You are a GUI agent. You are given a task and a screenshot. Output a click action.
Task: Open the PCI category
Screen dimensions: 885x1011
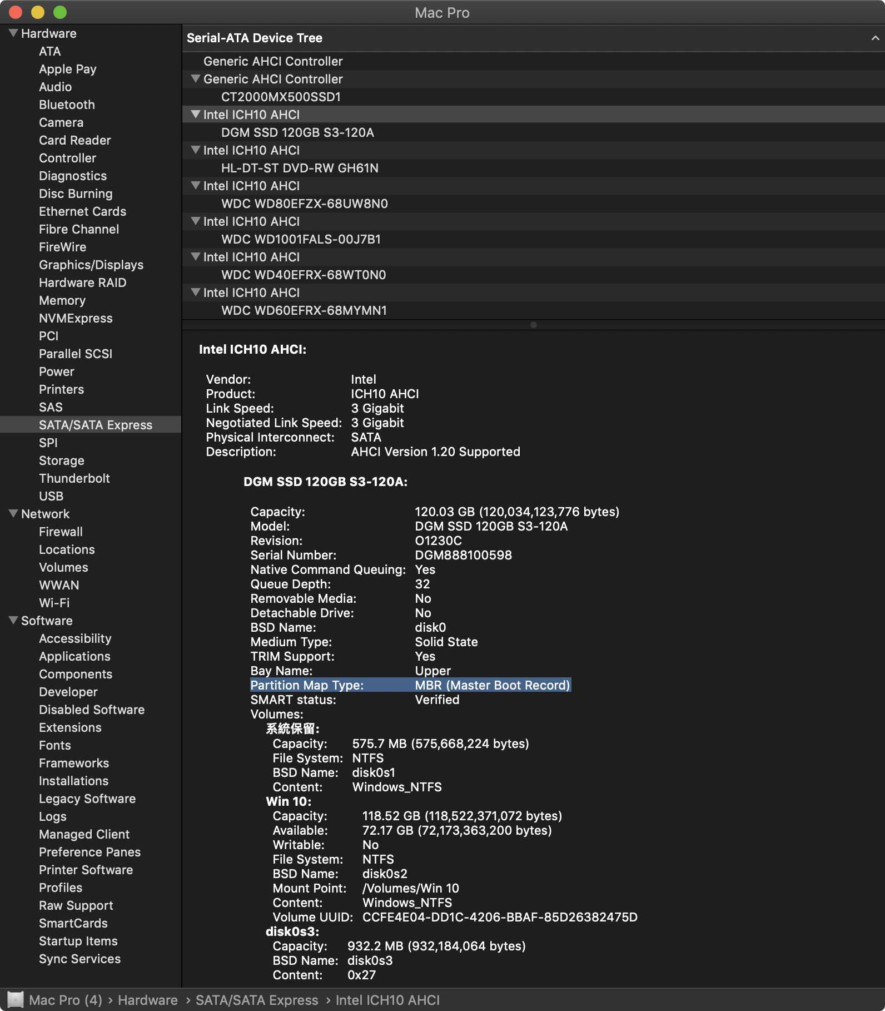pos(91,336)
